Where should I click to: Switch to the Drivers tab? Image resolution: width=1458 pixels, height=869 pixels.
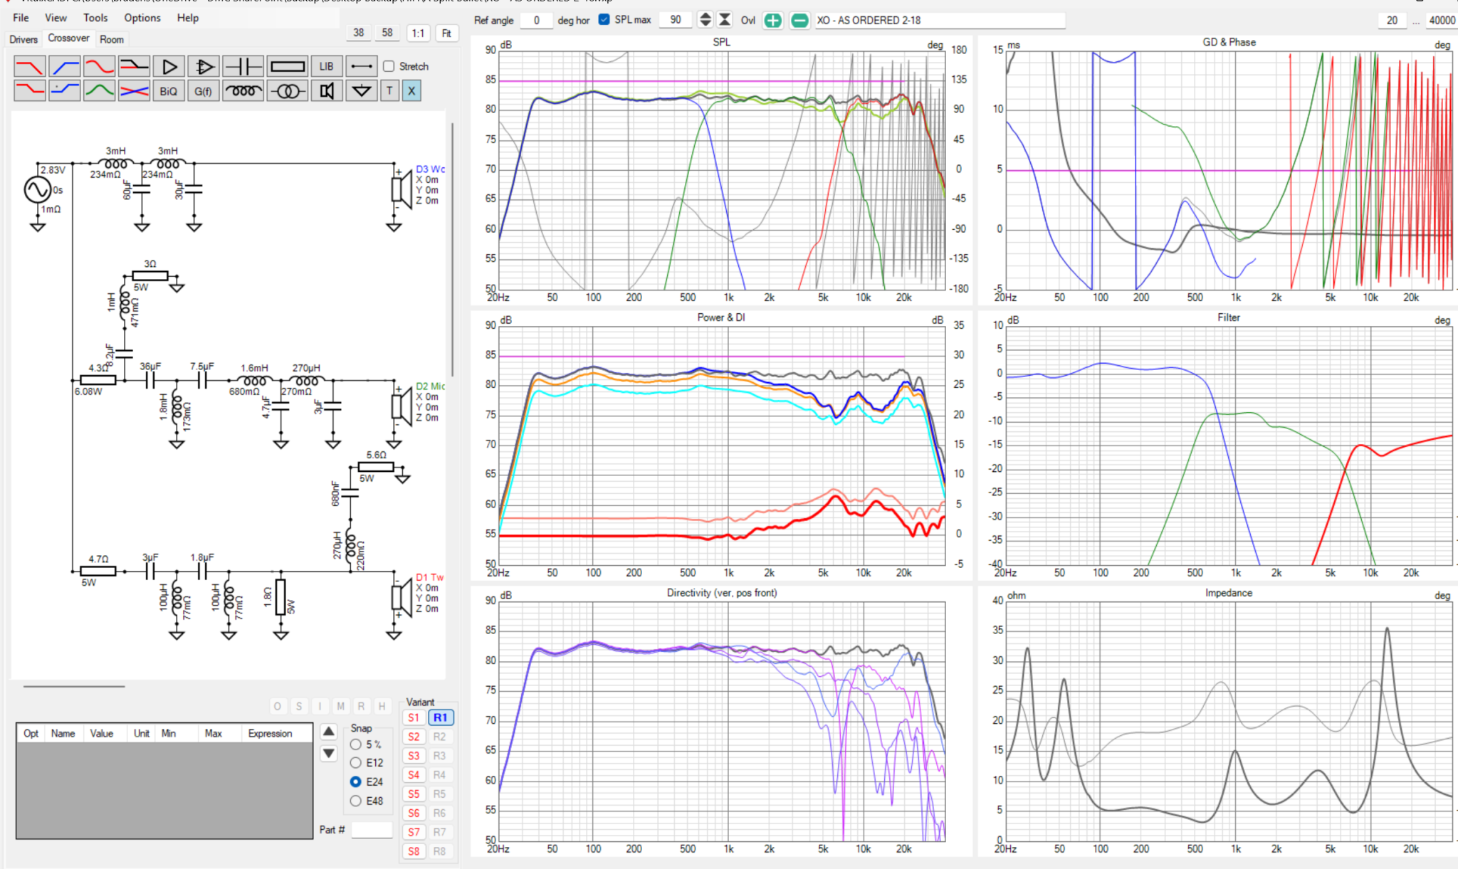(23, 39)
